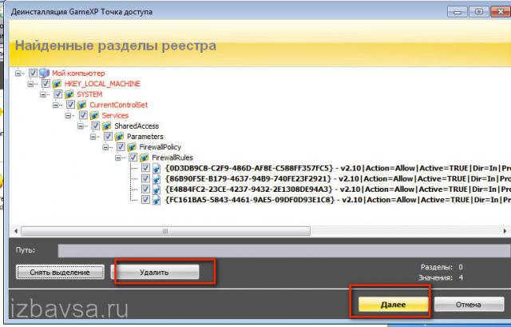Viewport: 511px width, 327px height.
Task: Collapse the HKEY_LOCAL_MACHINE node
Action: pos(30,84)
